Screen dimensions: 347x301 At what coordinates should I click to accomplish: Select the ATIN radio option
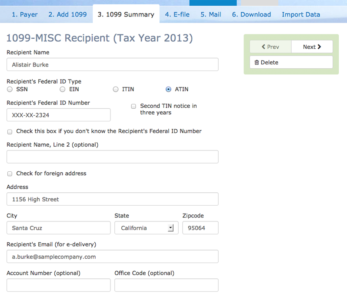point(168,89)
